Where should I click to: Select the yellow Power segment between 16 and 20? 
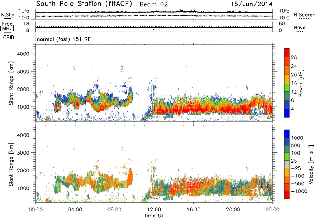pos(287,79)
